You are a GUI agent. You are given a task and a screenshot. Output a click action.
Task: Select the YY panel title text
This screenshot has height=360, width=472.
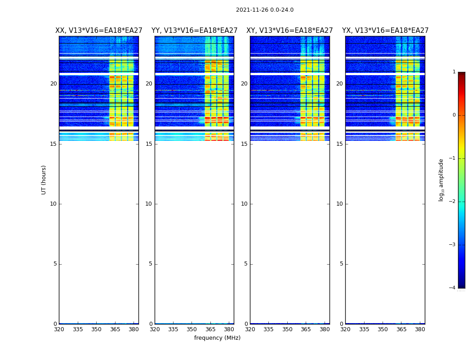[x=194, y=31]
